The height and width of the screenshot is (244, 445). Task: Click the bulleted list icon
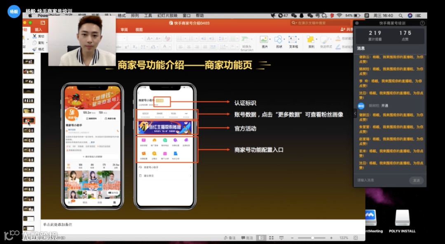click(x=181, y=39)
